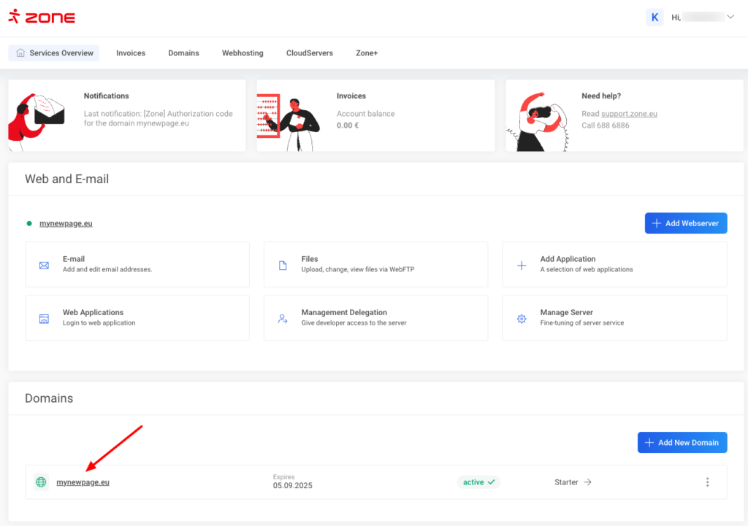Follow the support.zone.eu link
748x526 pixels.
coord(629,114)
